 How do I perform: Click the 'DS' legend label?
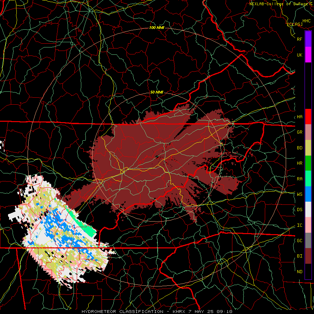click(300, 210)
